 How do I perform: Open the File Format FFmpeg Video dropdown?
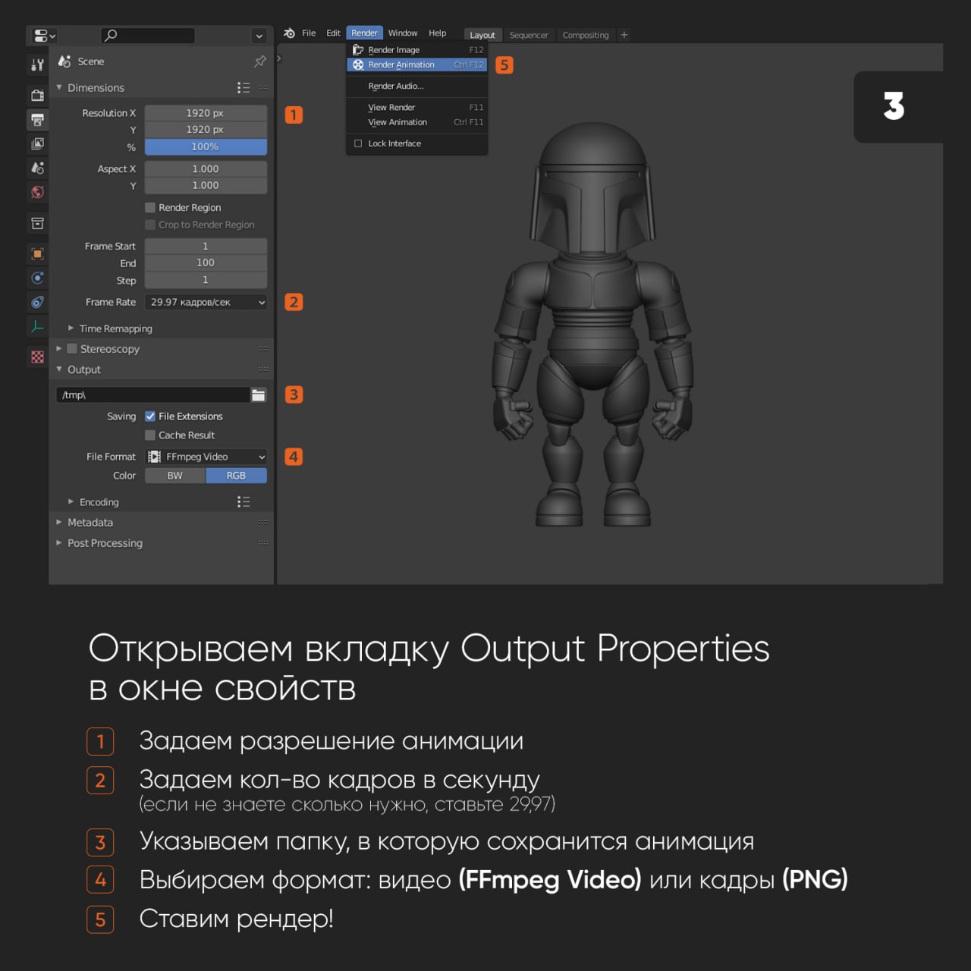[206, 457]
